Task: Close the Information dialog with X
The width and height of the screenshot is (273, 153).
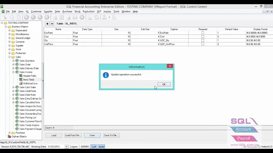Action: pyautogui.click(x=170, y=66)
